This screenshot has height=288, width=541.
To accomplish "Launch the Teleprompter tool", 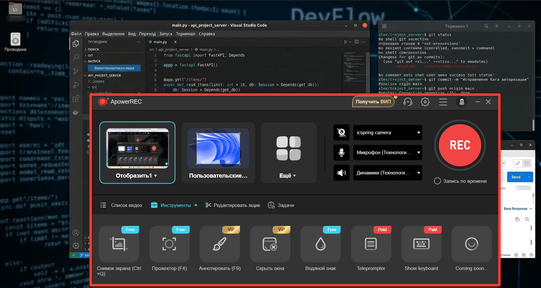I will [x=371, y=244].
